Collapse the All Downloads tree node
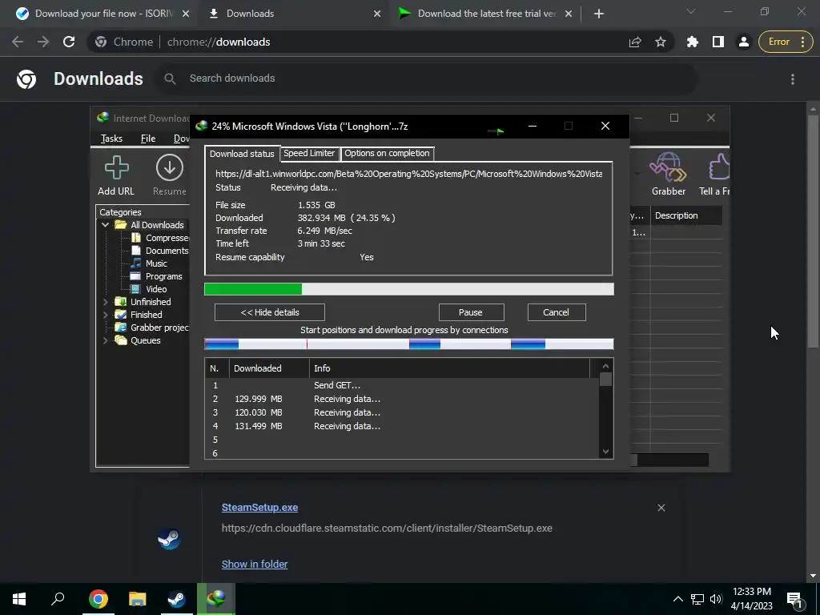 click(x=105, y=225)
